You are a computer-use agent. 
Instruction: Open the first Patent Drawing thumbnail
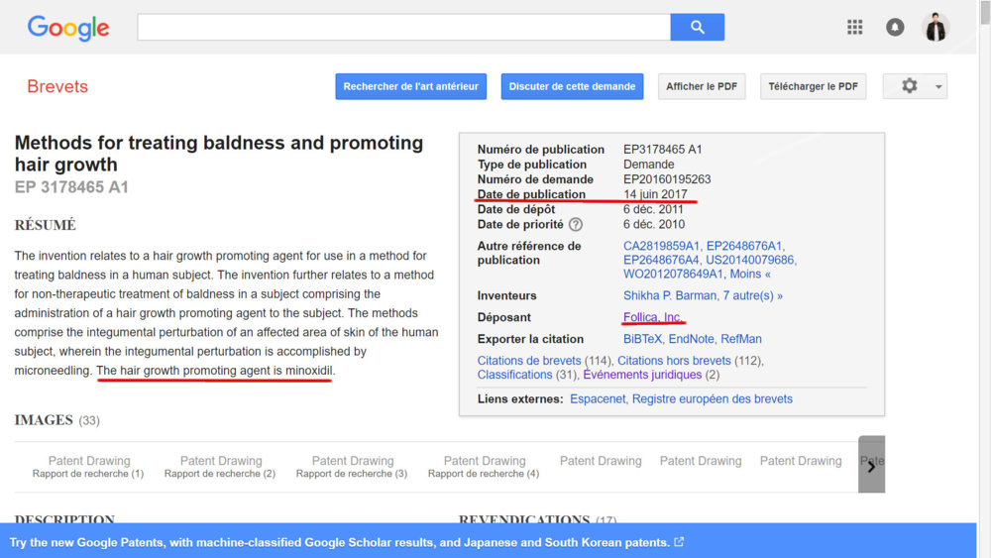(x=89, y=466)
